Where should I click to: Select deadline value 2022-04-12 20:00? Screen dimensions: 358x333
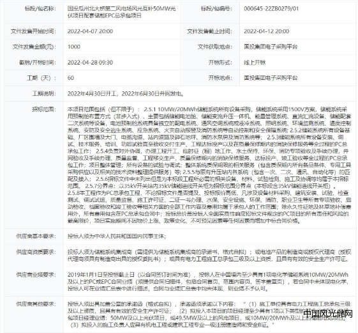(266, 31)
